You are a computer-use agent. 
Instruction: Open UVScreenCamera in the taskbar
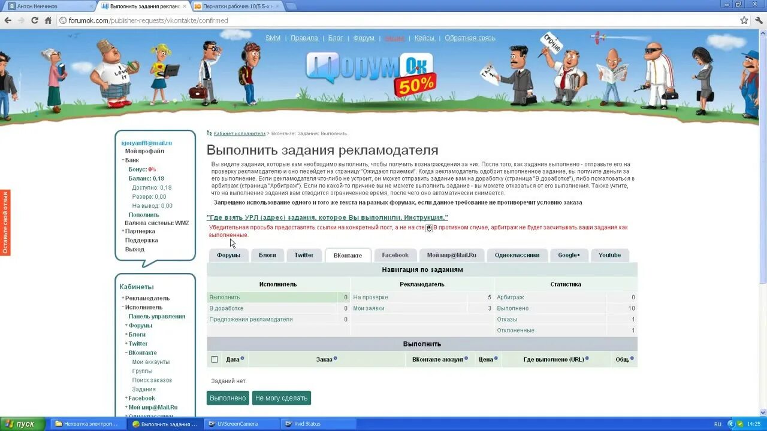241,424
